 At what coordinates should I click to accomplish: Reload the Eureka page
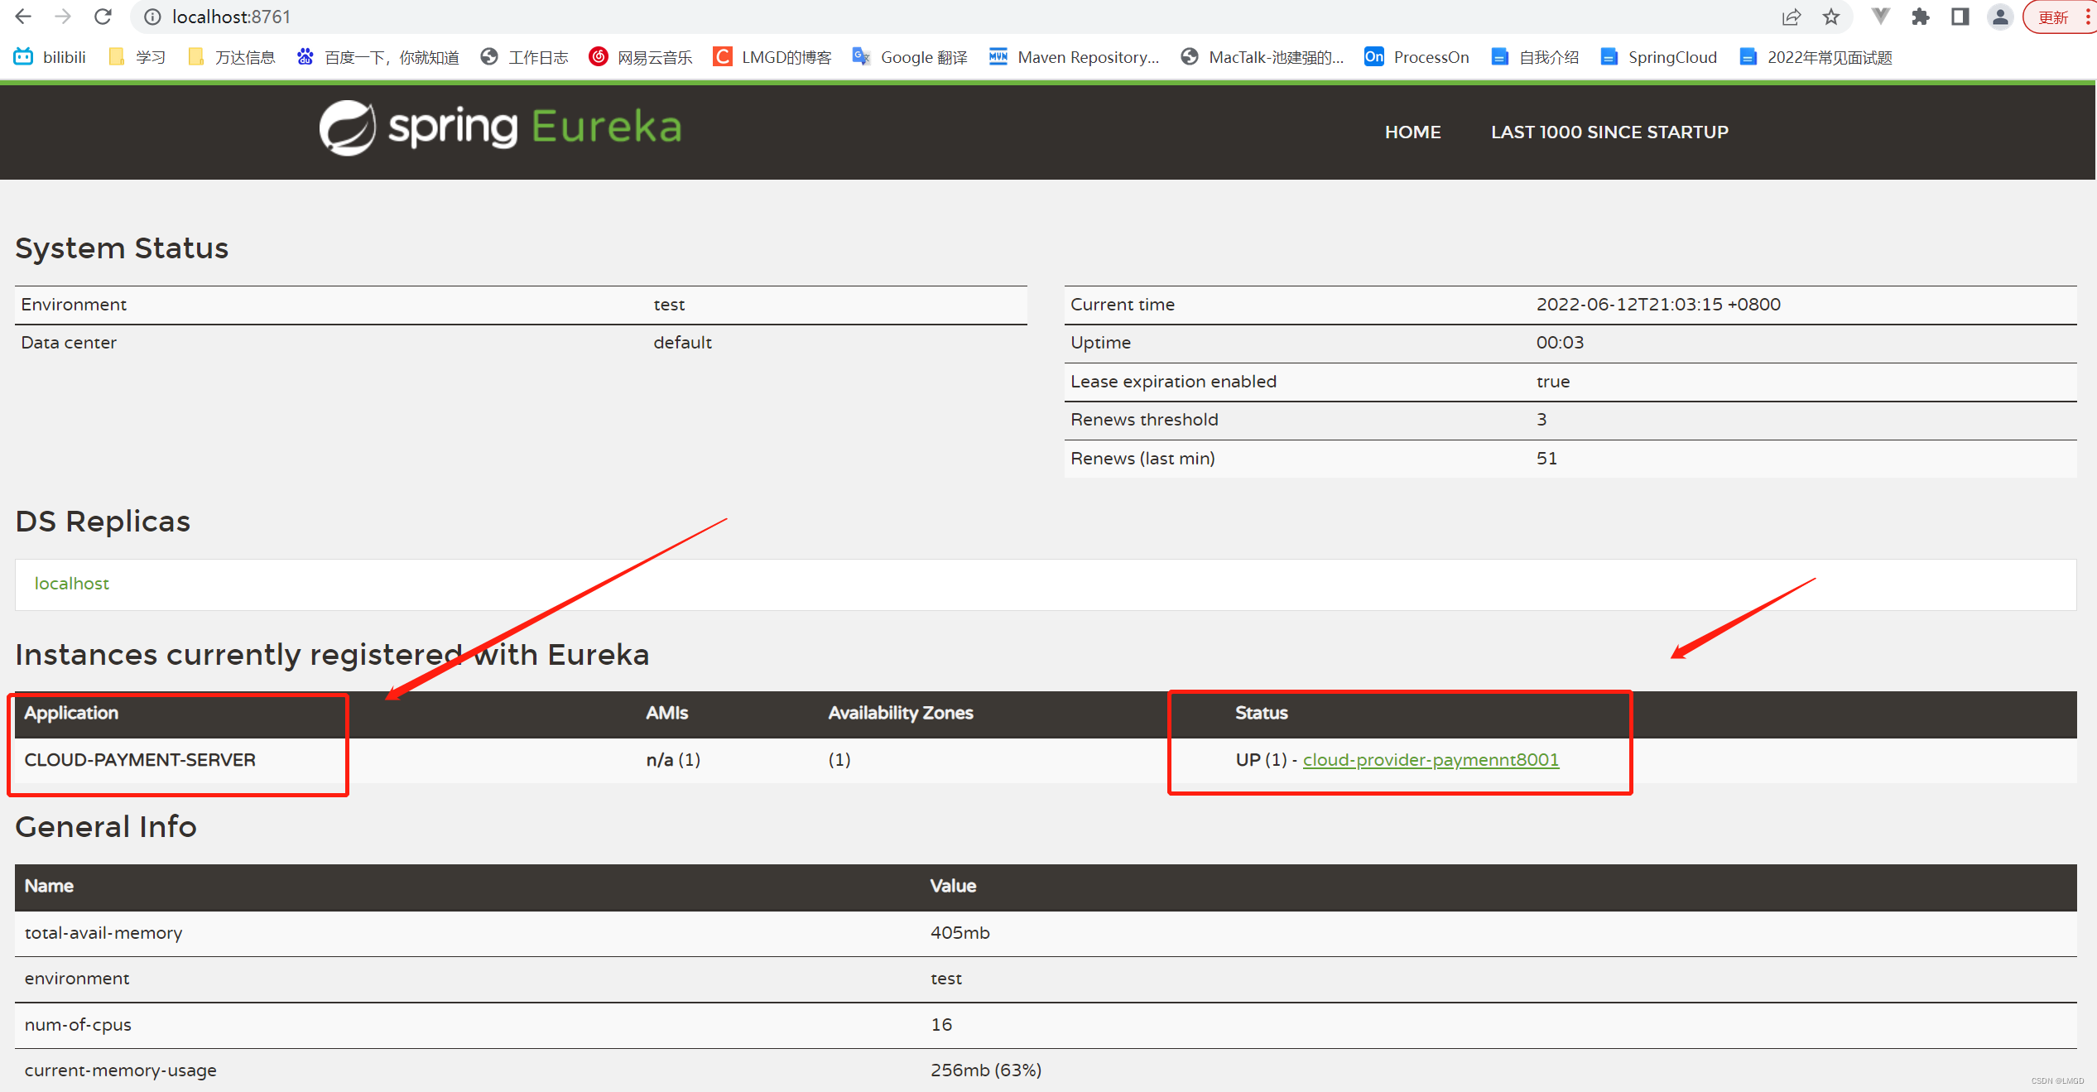click(x=103, y=17)
